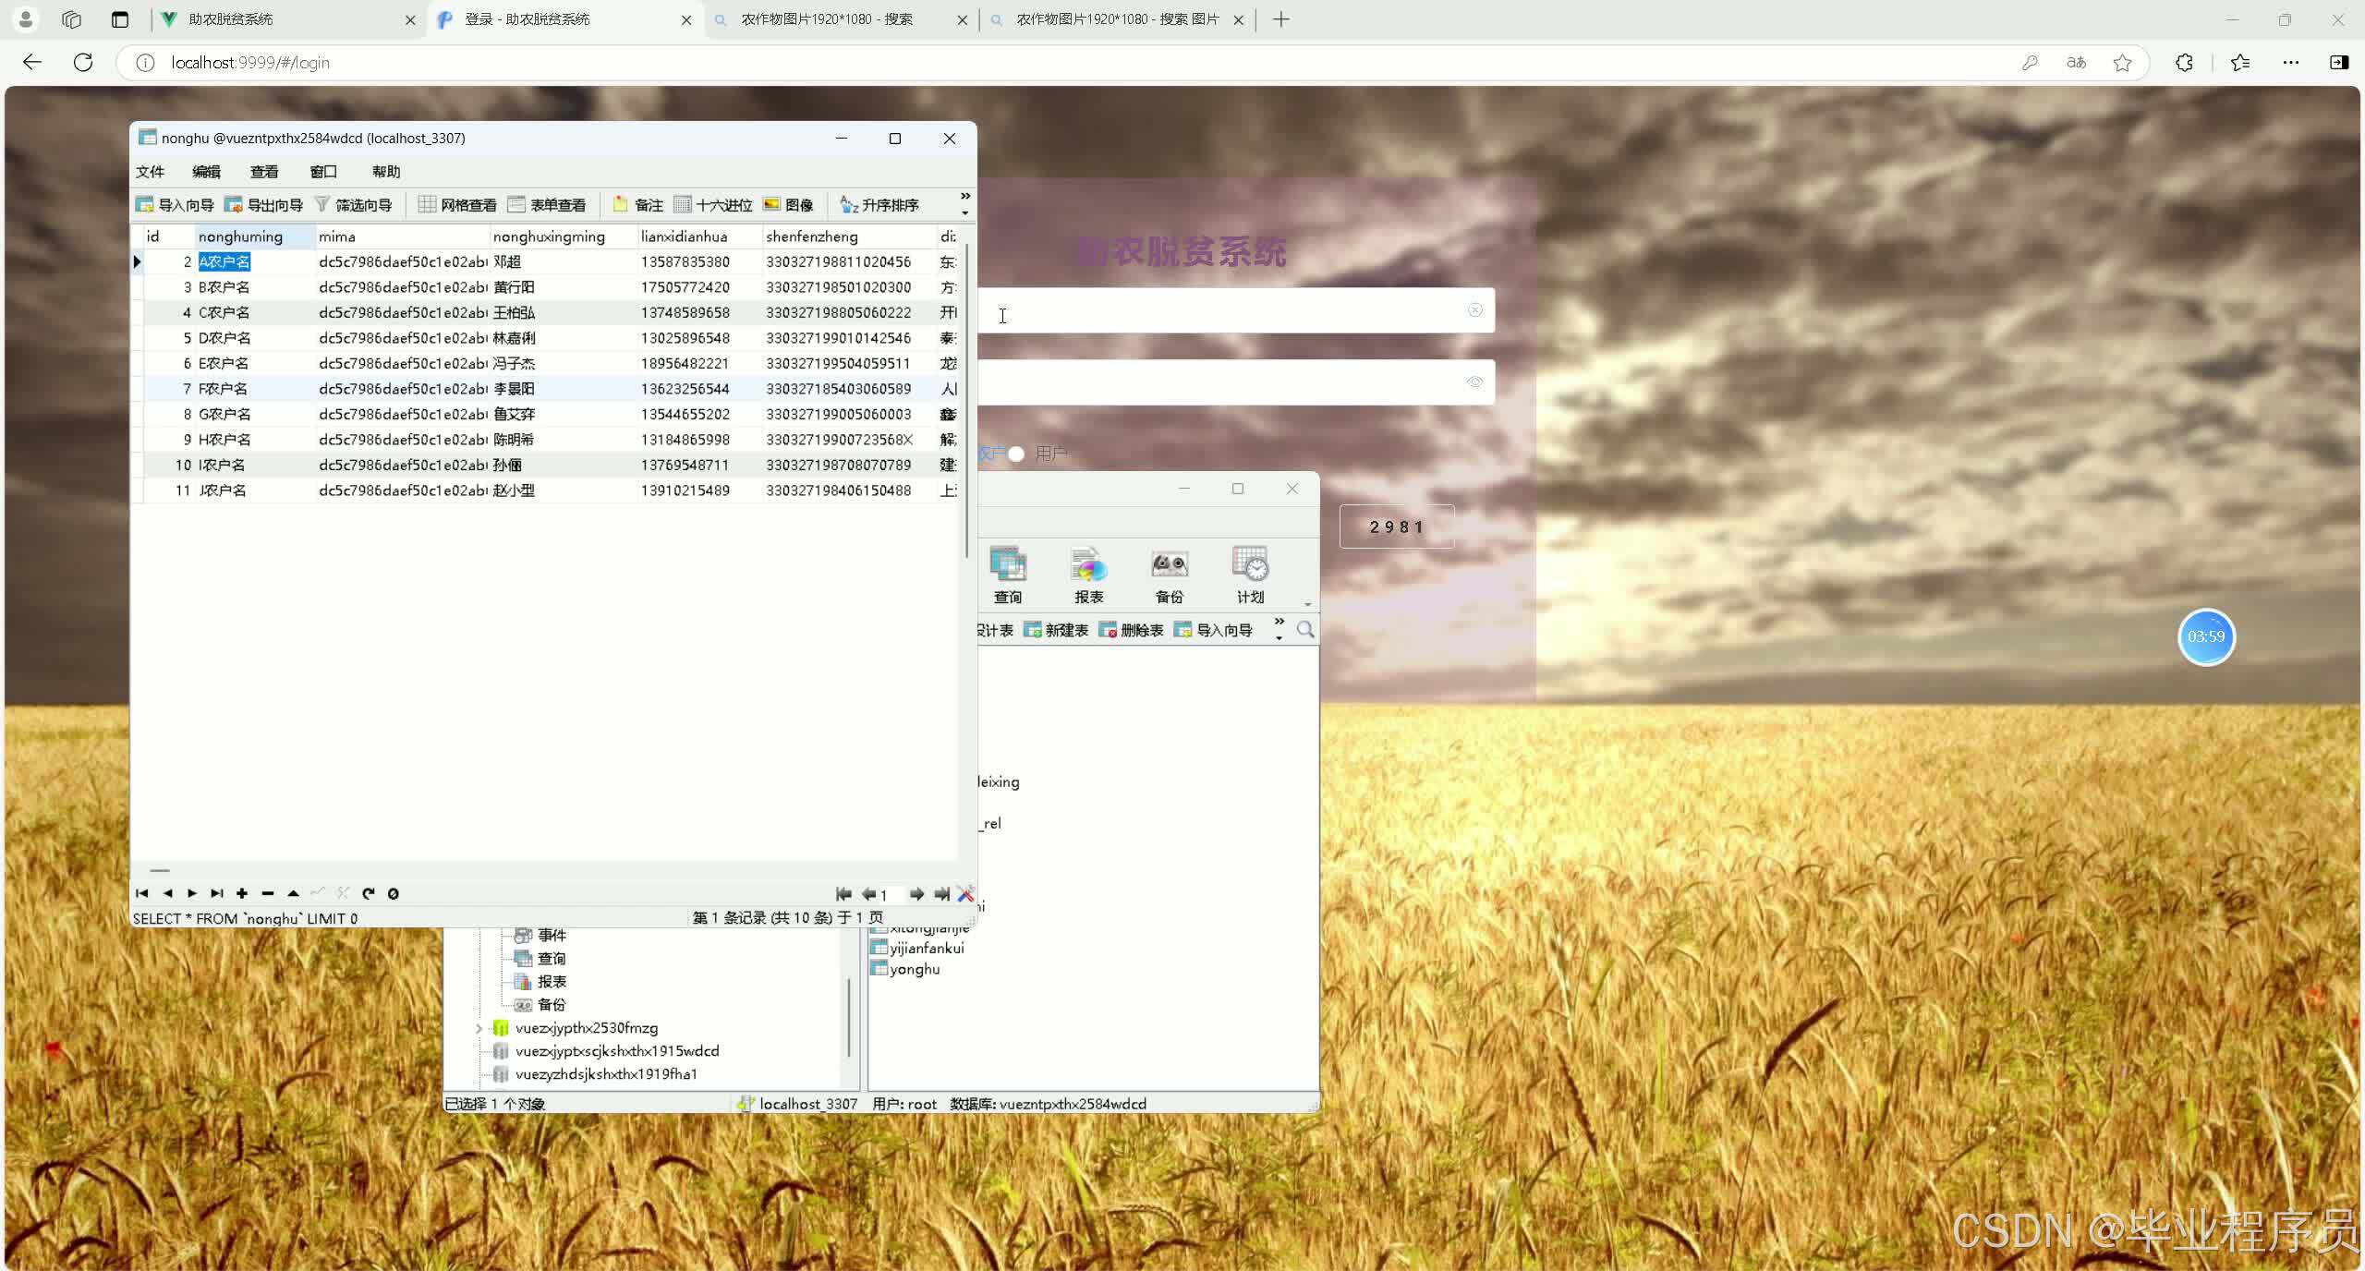Select vuezxjyptxscjkshxthx1915wdcd database
Viewport: 2365px width, 1271px height.
tap(617, 1051)
